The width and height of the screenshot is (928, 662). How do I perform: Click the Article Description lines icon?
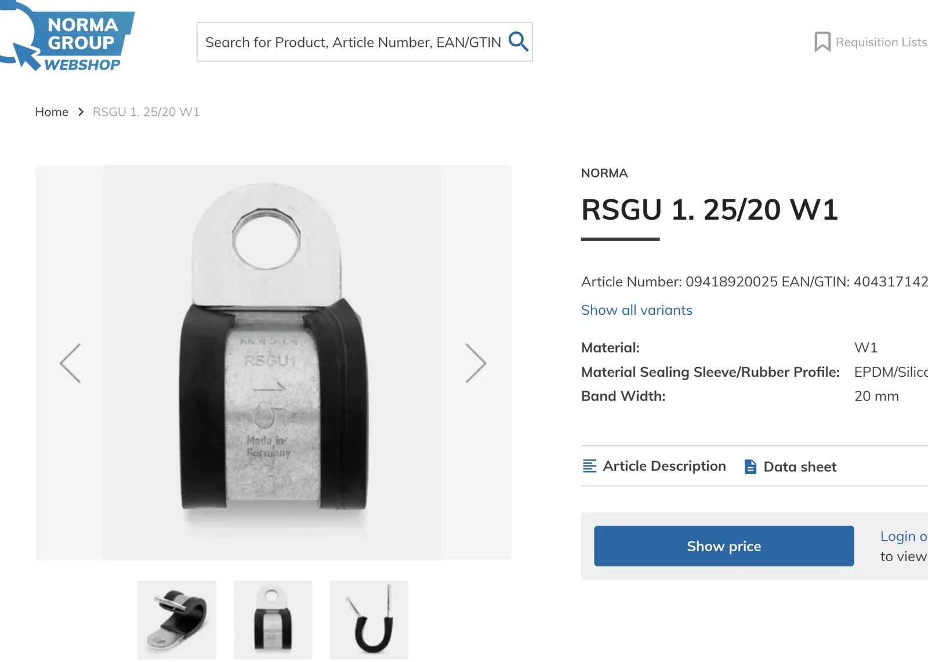click(589, 466)
